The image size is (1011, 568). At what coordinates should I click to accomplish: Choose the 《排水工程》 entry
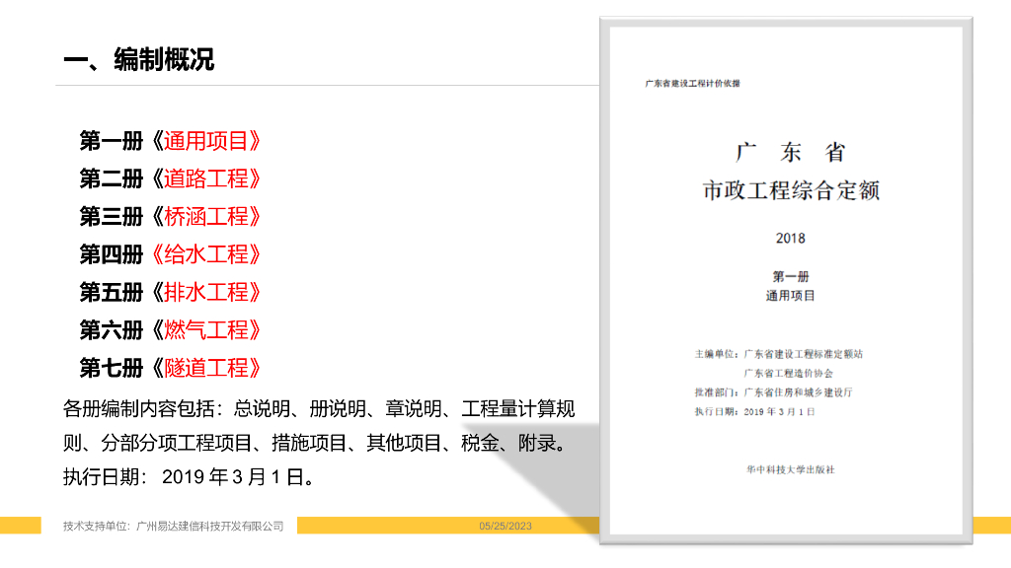click(x=205, y=292)
